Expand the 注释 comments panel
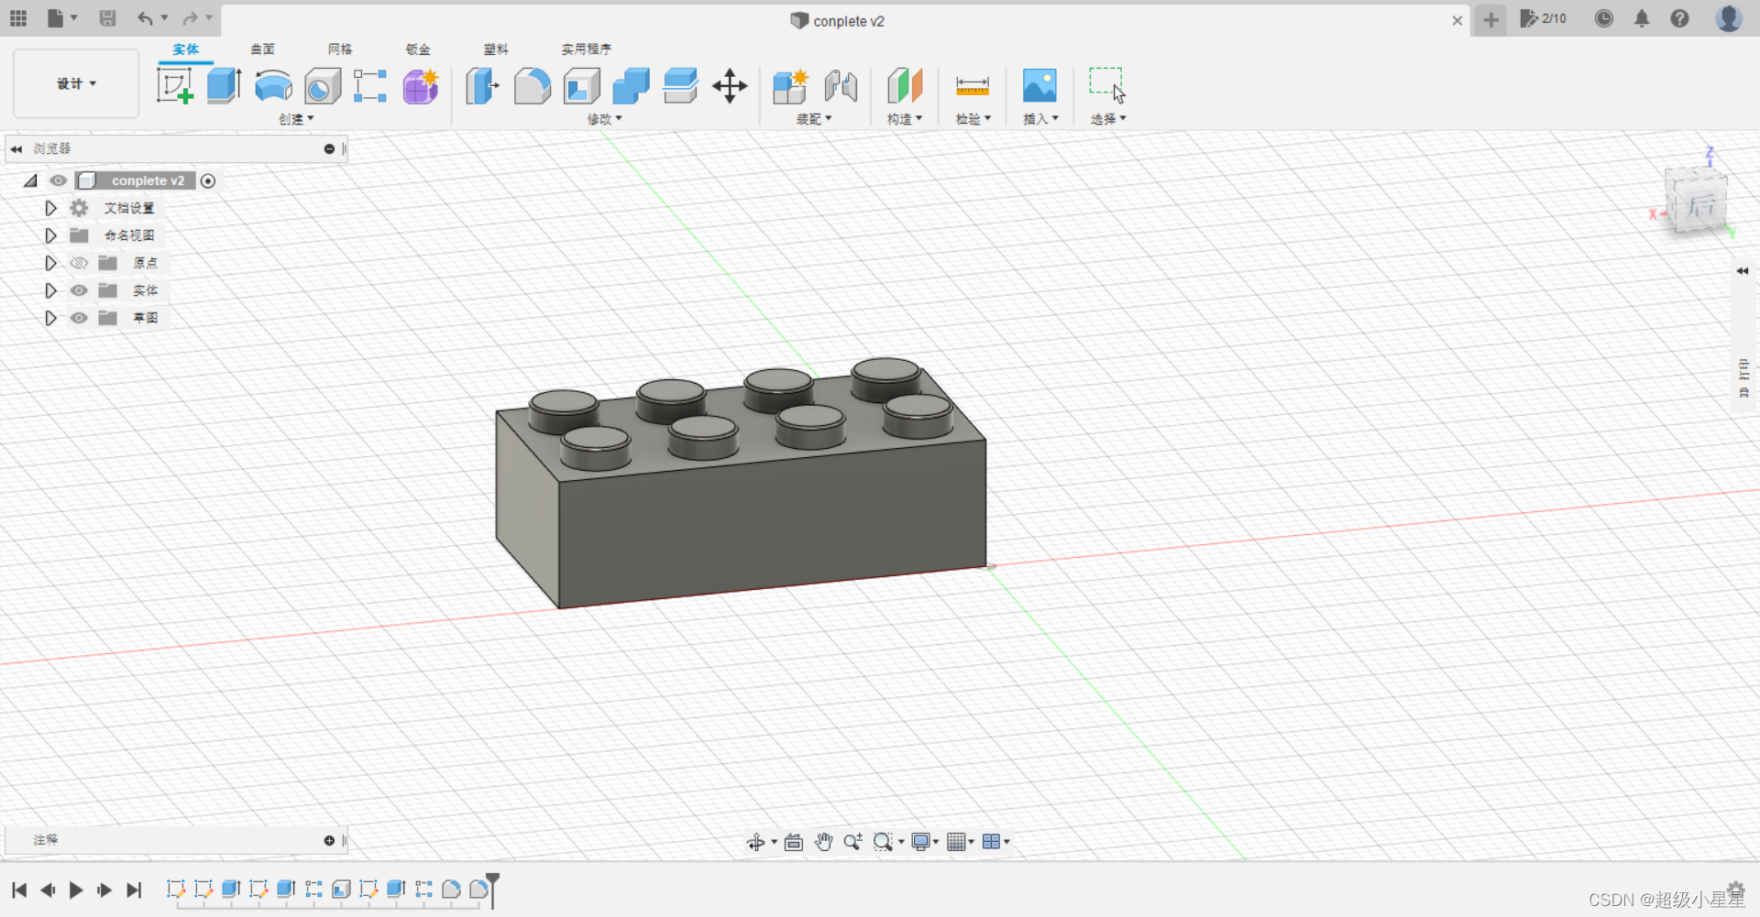This screenshot has width=1760, height=917. pyautogui.click(x=329, y=840)
